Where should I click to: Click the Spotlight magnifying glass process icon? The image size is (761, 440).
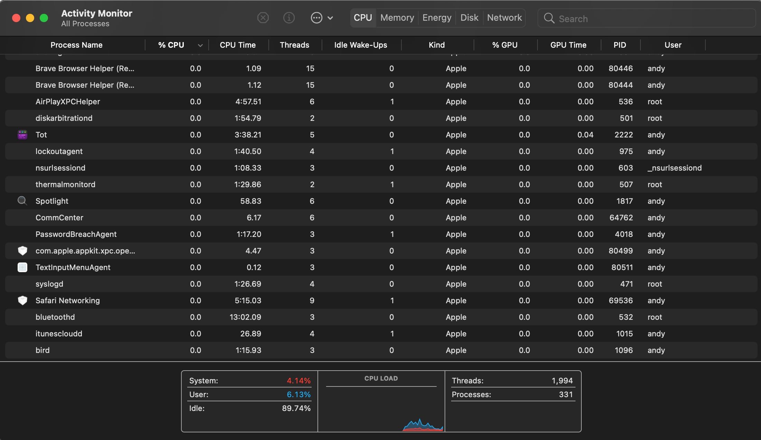[x=22, y=201]
